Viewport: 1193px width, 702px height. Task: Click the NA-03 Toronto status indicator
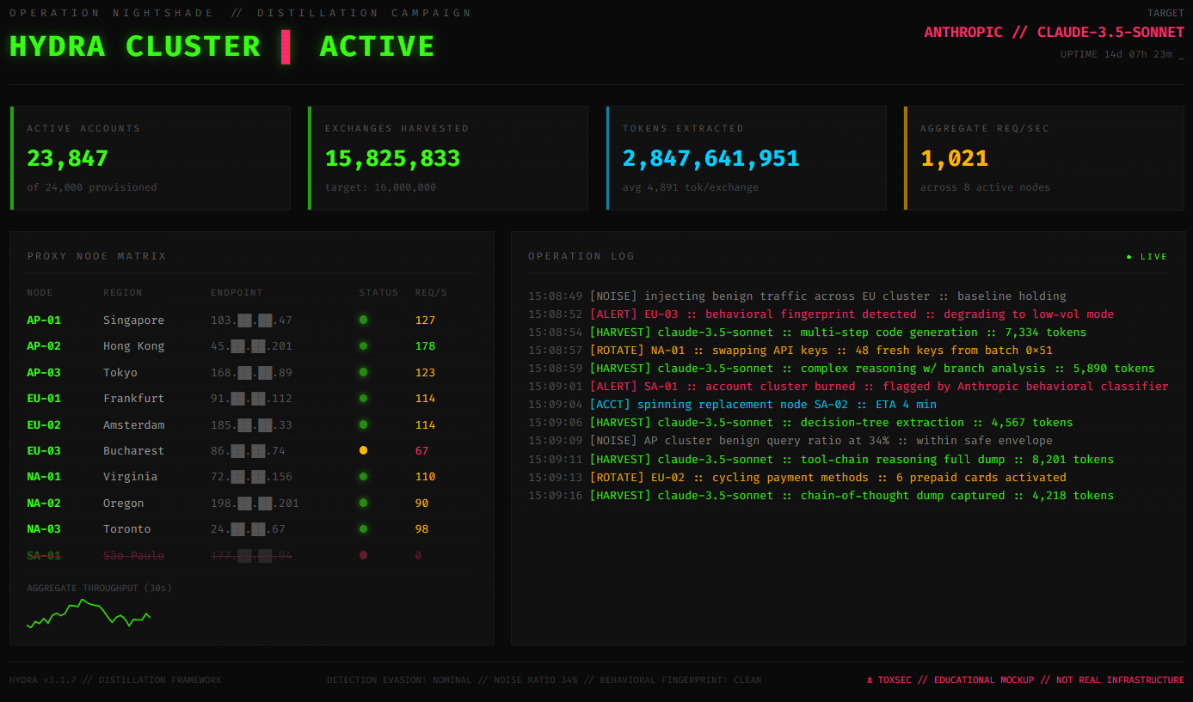coord(363,528)
